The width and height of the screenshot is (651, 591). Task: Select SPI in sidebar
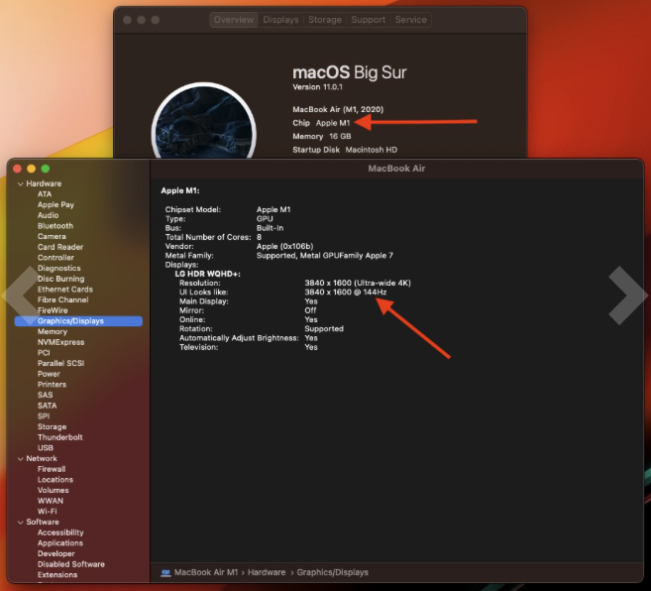(44, 416)
